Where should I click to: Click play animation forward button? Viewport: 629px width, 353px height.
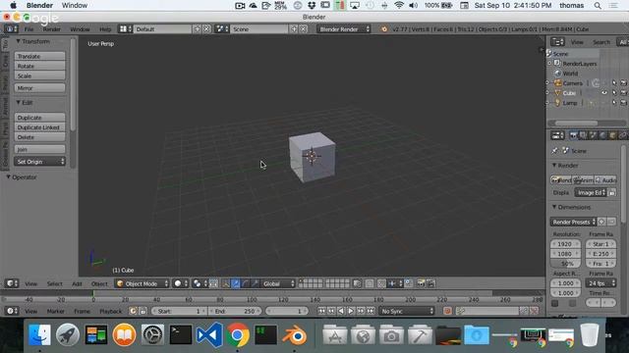[351, 311]
